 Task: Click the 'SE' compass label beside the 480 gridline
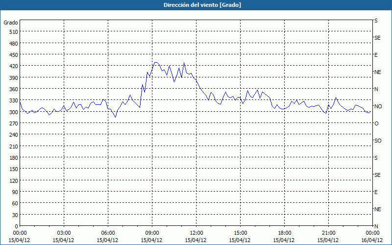377,38
